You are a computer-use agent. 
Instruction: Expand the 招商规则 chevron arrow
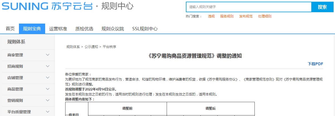point(48,67)
